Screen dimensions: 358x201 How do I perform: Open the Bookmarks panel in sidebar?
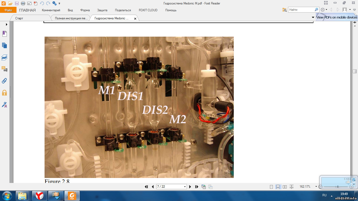coord(4,34)
